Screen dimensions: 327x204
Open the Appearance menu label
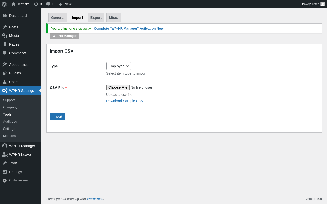[19, 65]
